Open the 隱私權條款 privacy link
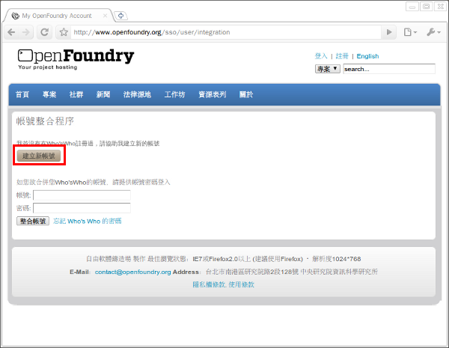Viewport: 449px width, 348px height. tap(209, 284)
